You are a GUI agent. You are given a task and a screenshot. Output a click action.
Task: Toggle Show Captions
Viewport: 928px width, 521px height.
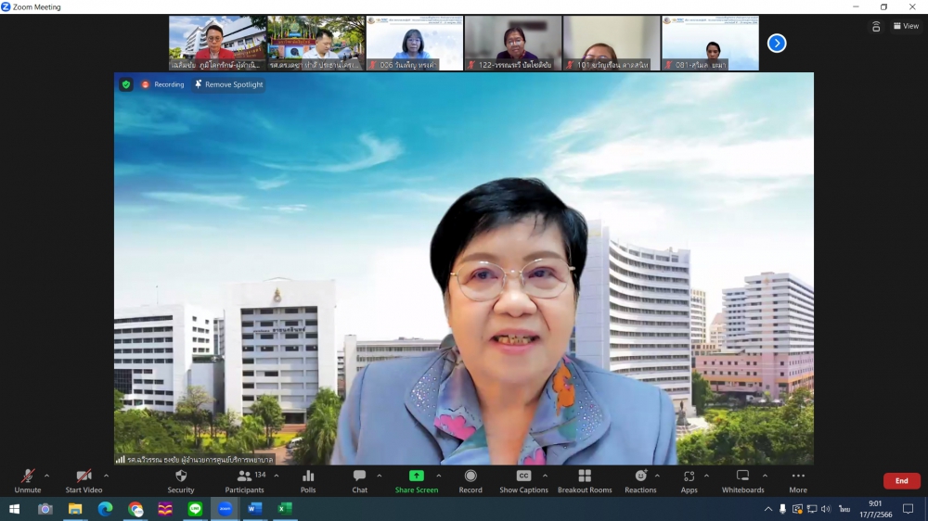click(523, 480)
